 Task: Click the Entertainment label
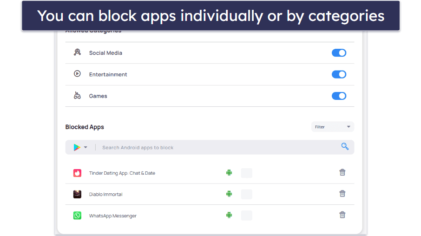tap(108, 74)
